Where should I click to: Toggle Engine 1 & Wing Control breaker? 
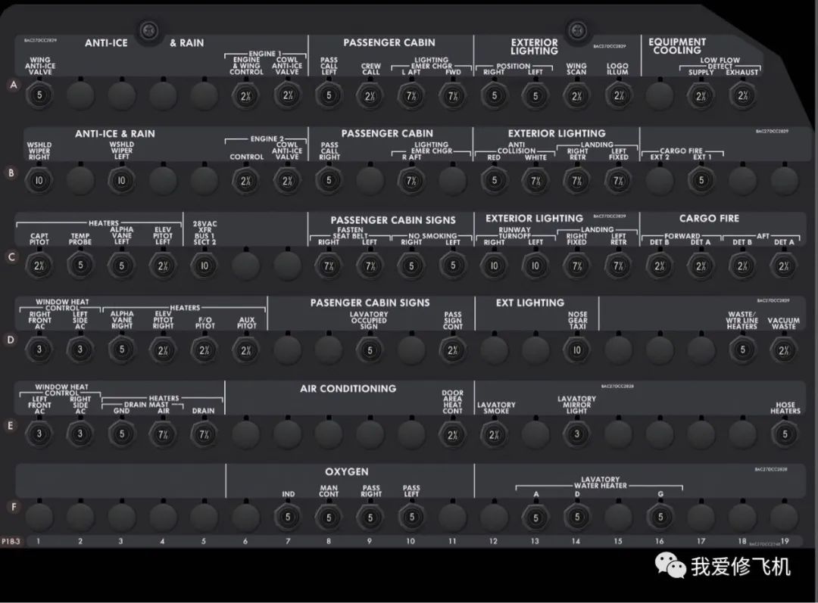click(245, 96)
